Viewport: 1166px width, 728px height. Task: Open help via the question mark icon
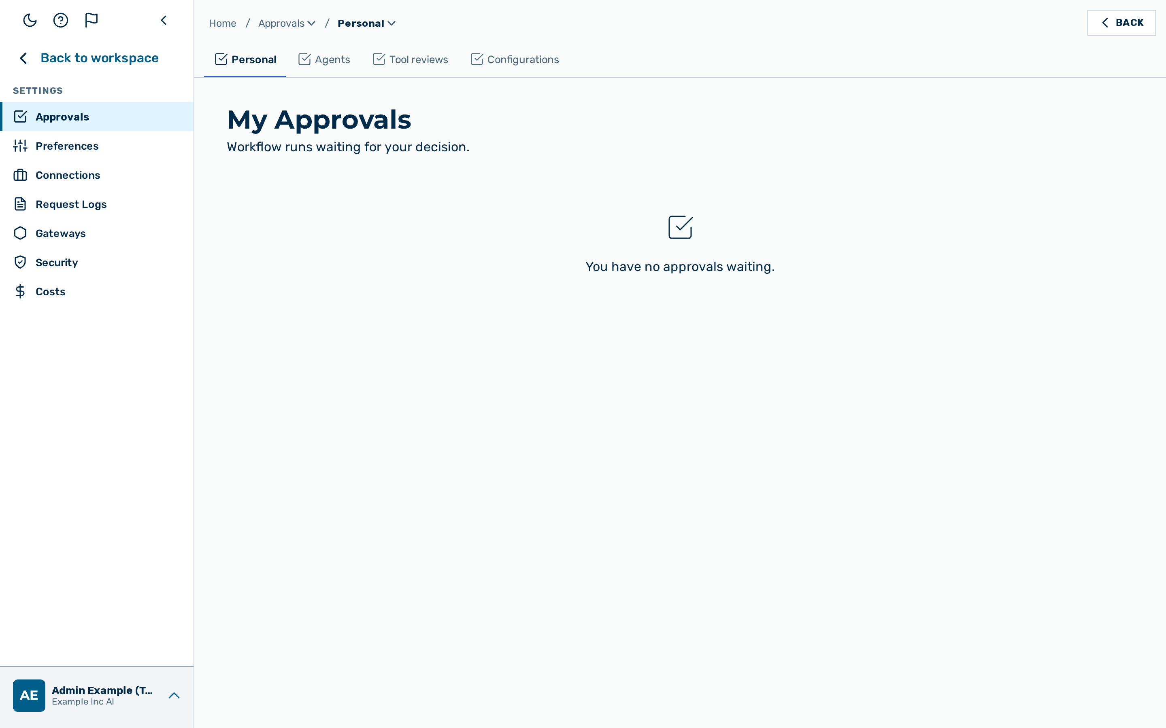click(61, 20)
